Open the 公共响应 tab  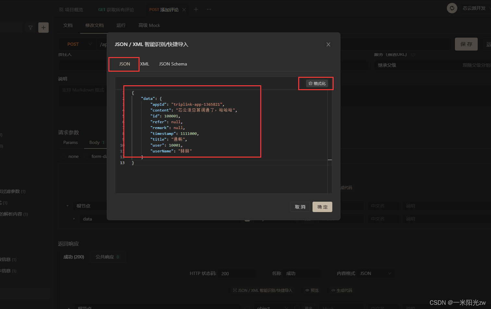pos(107,257)
